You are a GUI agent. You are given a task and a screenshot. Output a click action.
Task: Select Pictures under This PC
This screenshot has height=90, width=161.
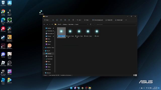click(x=49, y=64)
